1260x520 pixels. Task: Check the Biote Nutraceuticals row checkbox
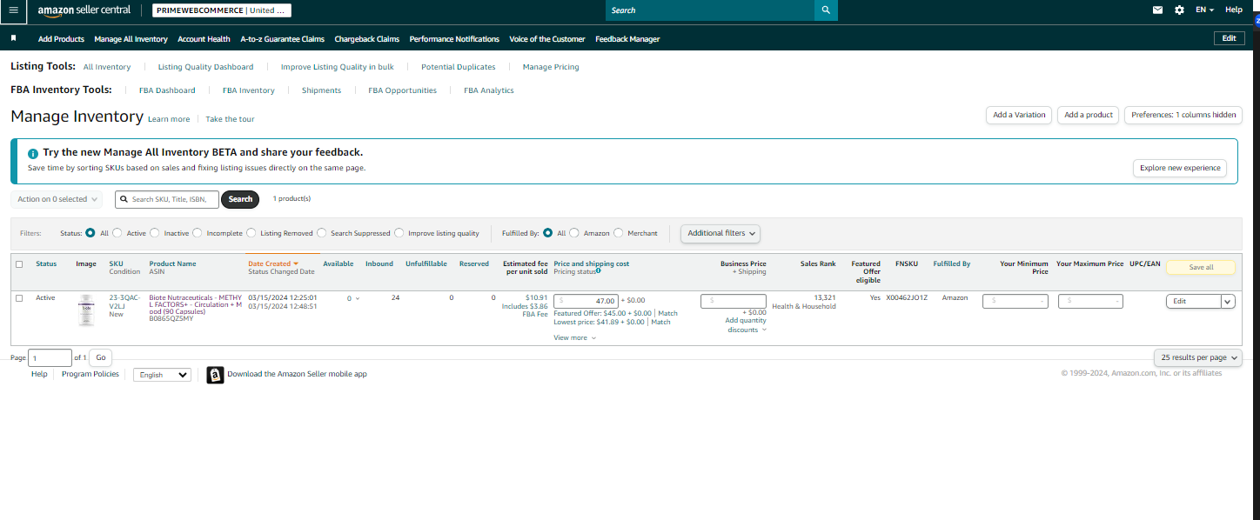point(19,298)
